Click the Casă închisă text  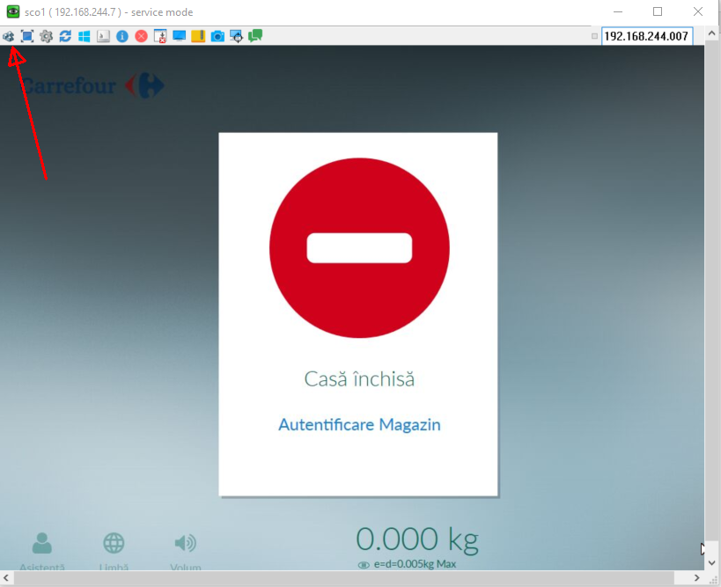[359, 379]
